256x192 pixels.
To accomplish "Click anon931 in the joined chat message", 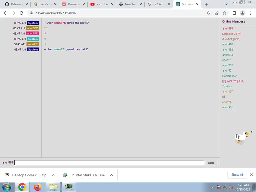I will pyautogui.click(x=59, y=49).
